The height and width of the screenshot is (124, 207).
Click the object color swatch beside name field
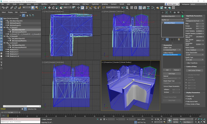(x=182, y=16)
